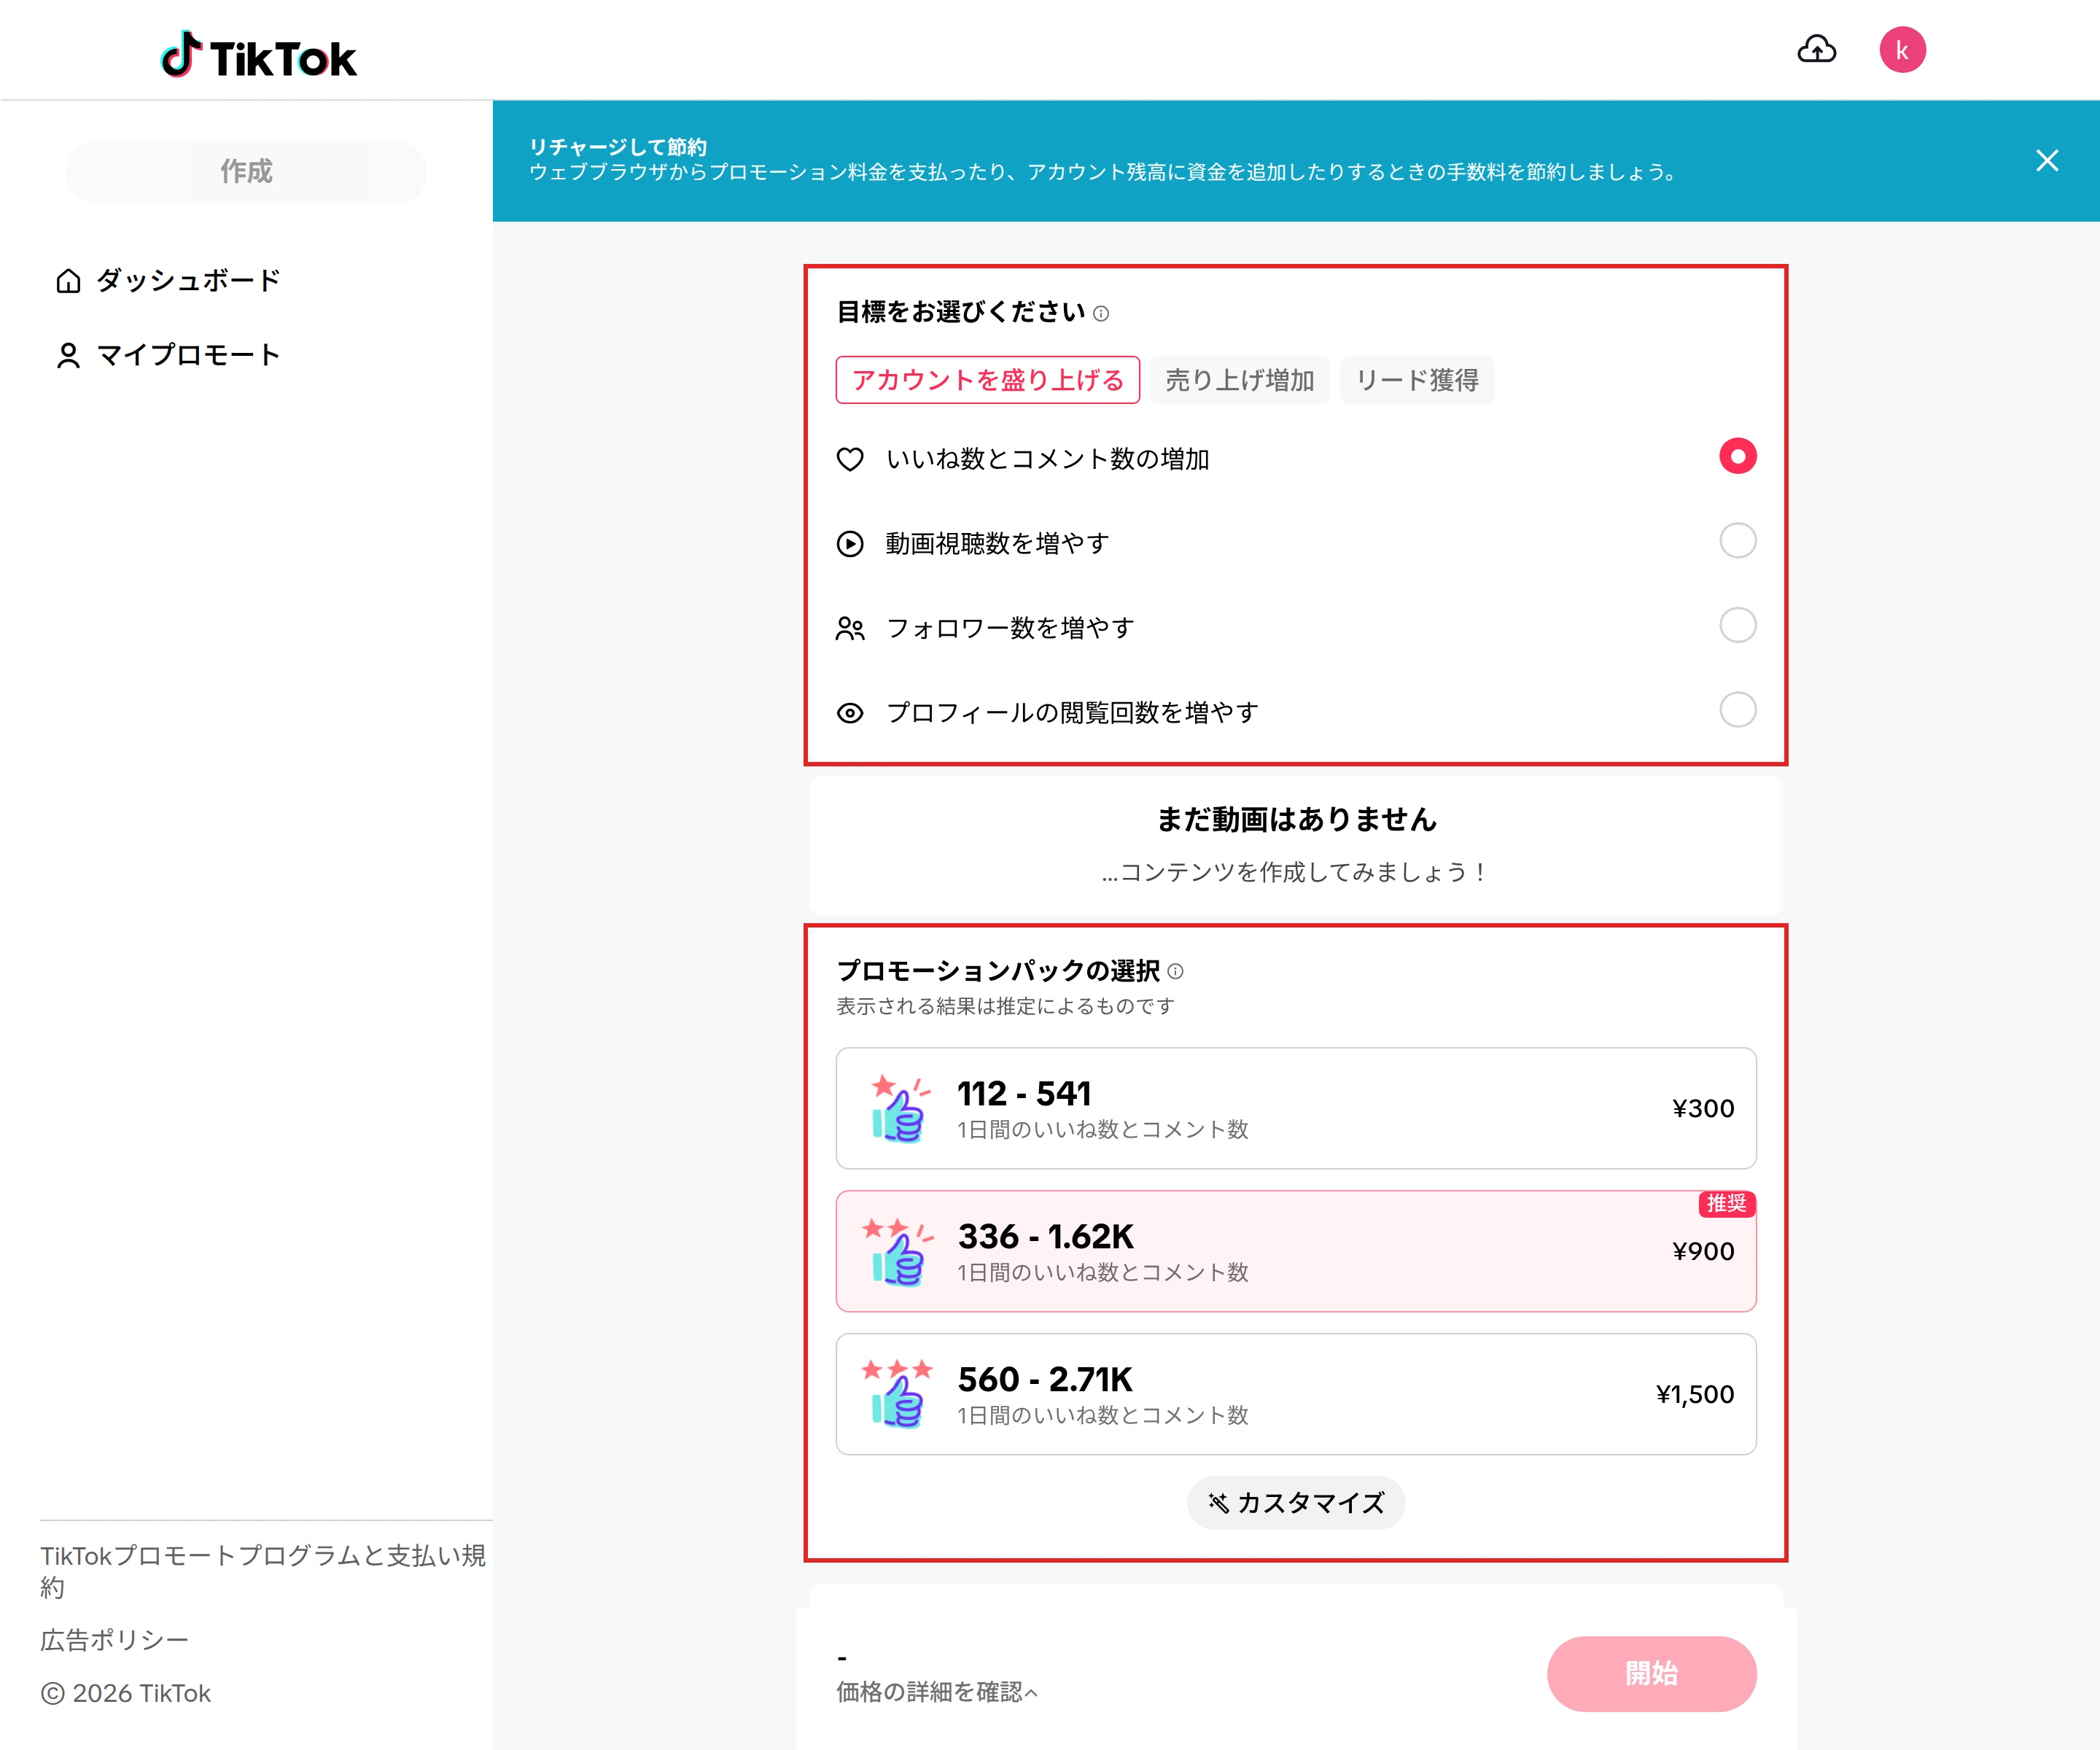Screen dimensions: 2100x1750
Task: Click the info icon beside プロモーションパックの選択
Action: tap(1176, 972)
